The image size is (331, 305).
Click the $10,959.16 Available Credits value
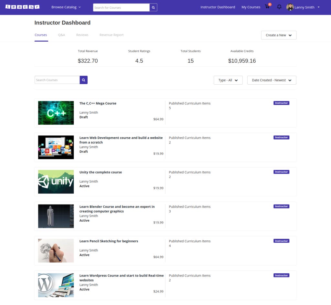pyautogui.click(x=242, y=61)
